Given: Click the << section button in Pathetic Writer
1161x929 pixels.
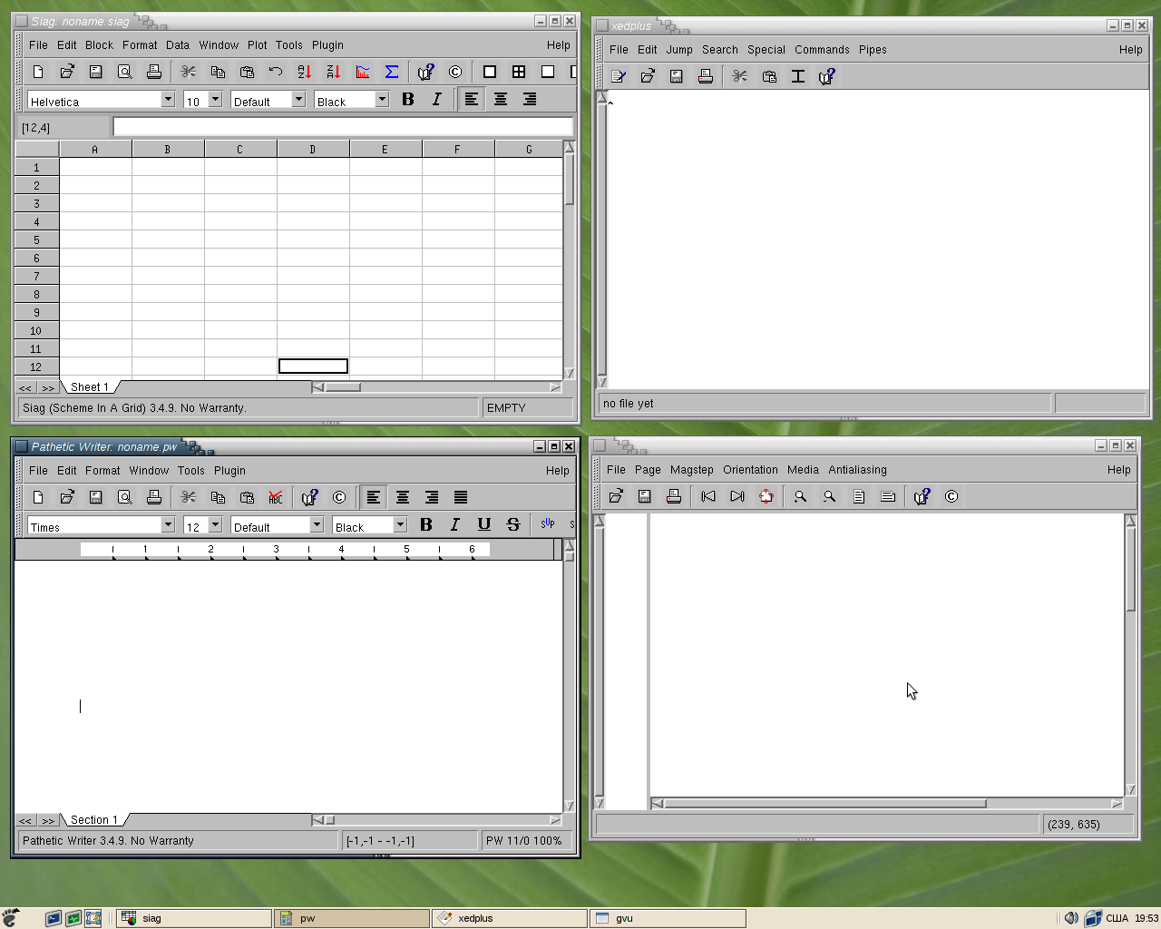Looking at the screenshot, I should click(25, 821).
